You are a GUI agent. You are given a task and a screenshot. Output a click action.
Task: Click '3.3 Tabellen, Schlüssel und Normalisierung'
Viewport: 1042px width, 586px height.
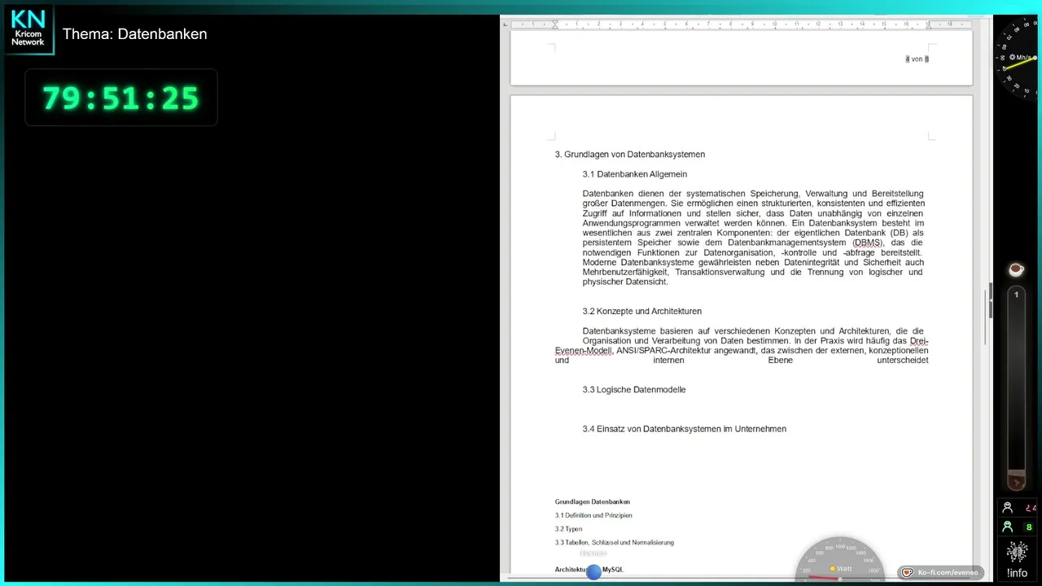[615, 542]
